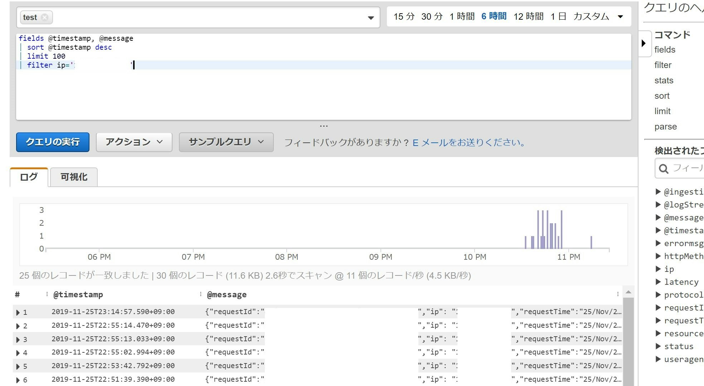Expand the latency field
704x386 pixels.
(x=658, y=282)
